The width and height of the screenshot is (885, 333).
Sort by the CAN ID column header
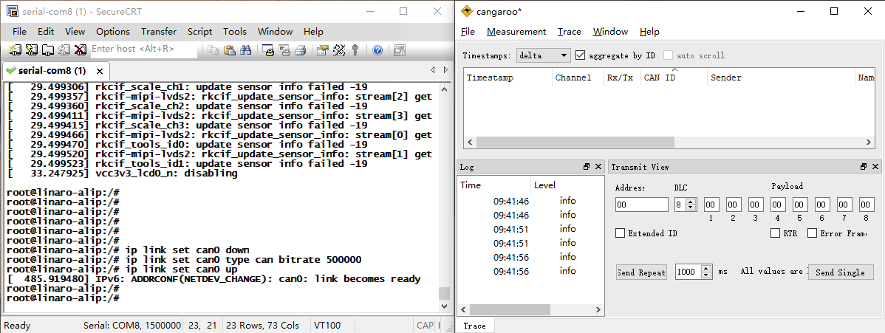(x=674, y=78)
